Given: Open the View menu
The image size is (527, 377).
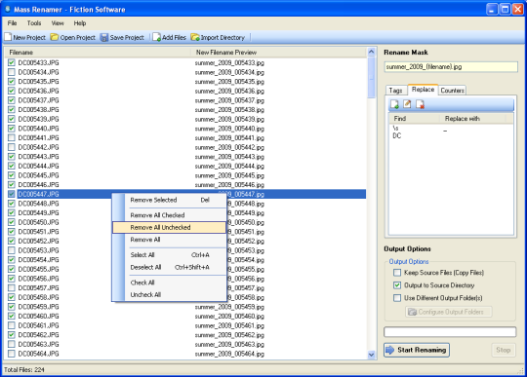Looking at the screenshot, I should (x=58, y=23).
